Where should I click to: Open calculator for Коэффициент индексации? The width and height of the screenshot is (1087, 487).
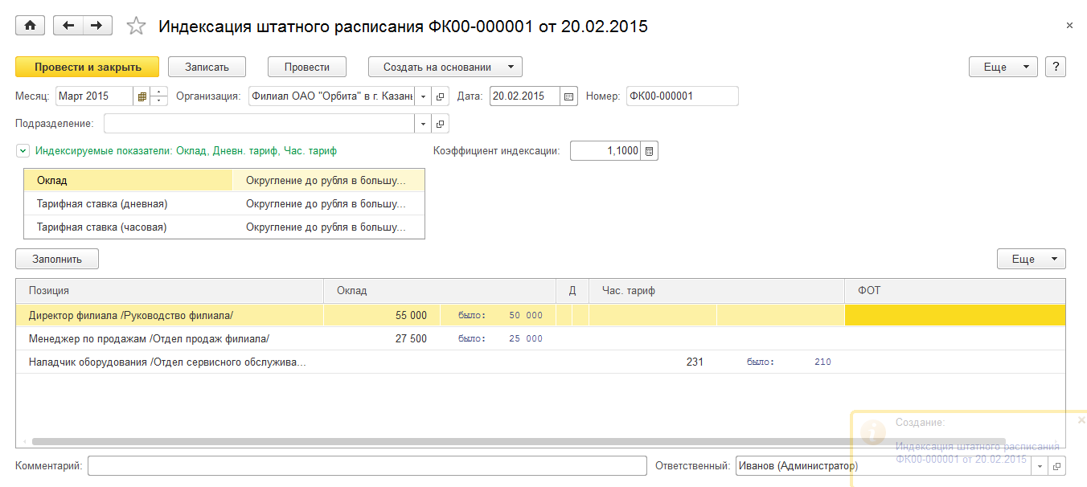click(650, 151)
